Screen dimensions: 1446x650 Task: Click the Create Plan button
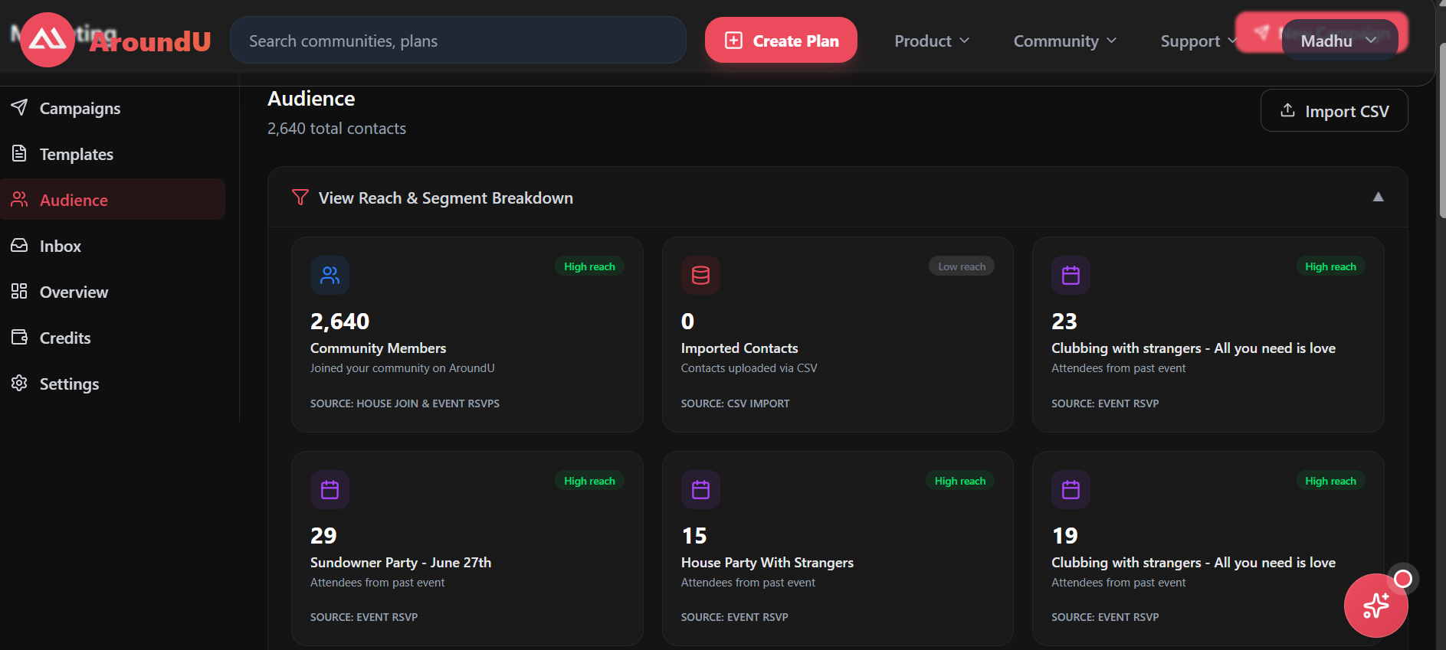click(x=781, y=40)
